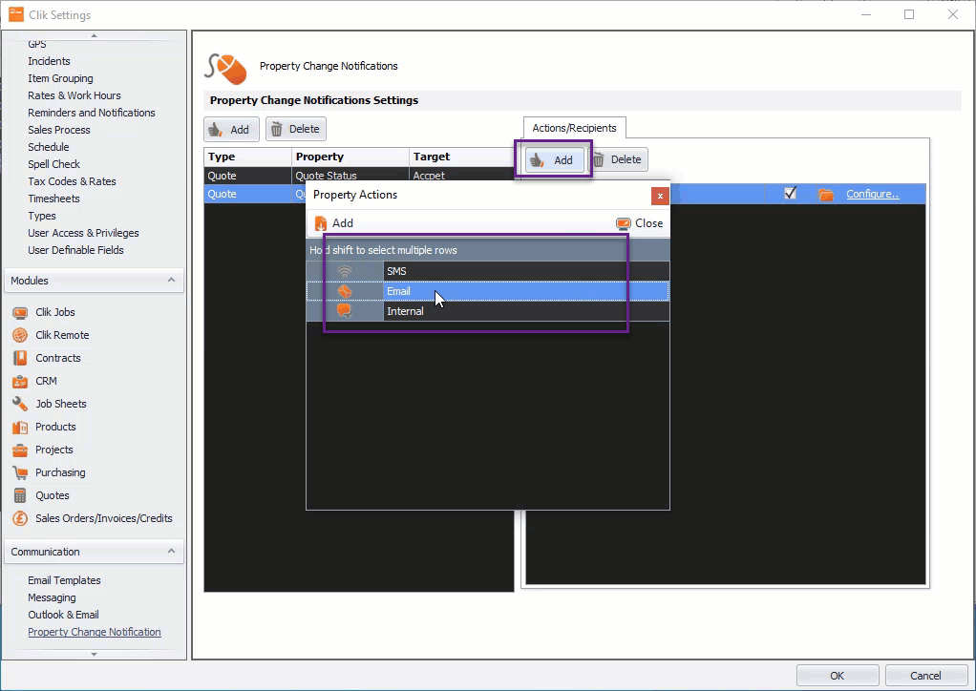The image size is (976, 691).
Task: Click the Quotes calculator icon
Action: [x=20, y=495]
